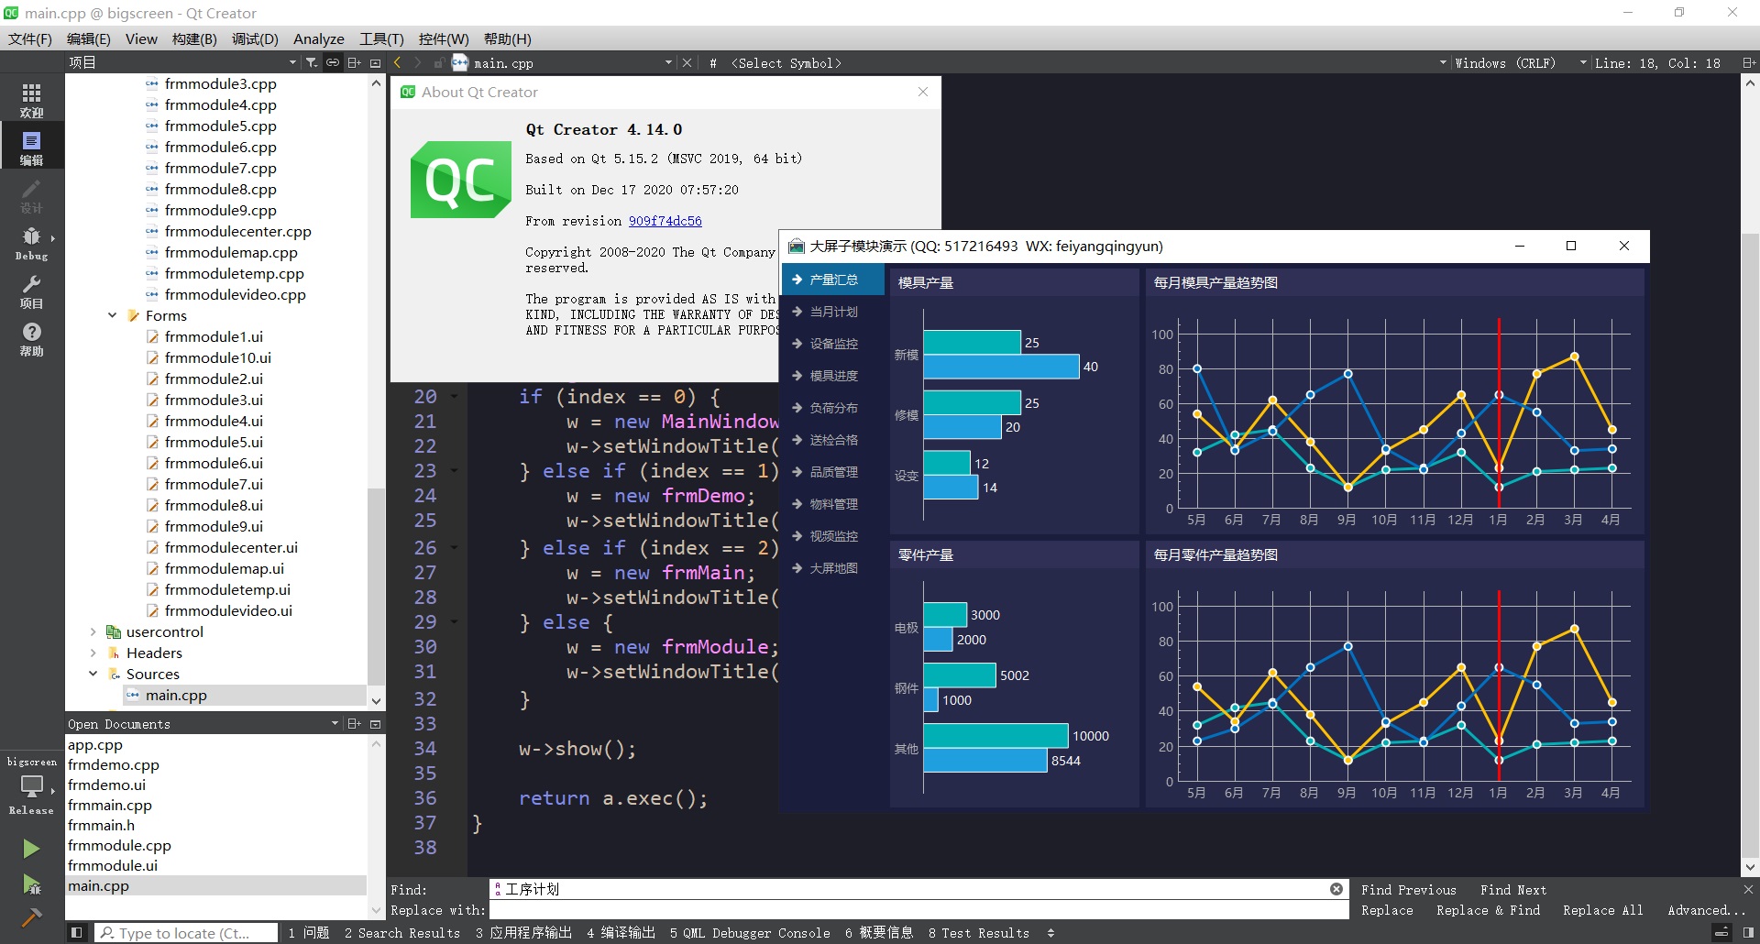
Task: Open the 欢迎 welcome mode
Action: point(31,99)
